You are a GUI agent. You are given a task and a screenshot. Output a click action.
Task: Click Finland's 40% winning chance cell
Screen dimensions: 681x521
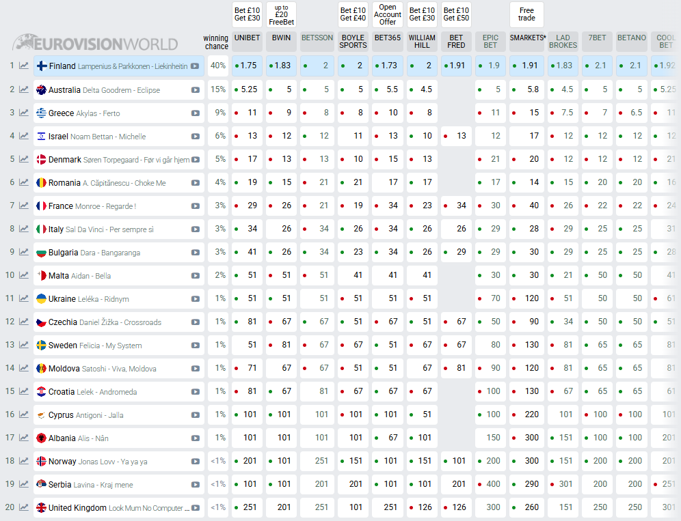pos(218,66)
